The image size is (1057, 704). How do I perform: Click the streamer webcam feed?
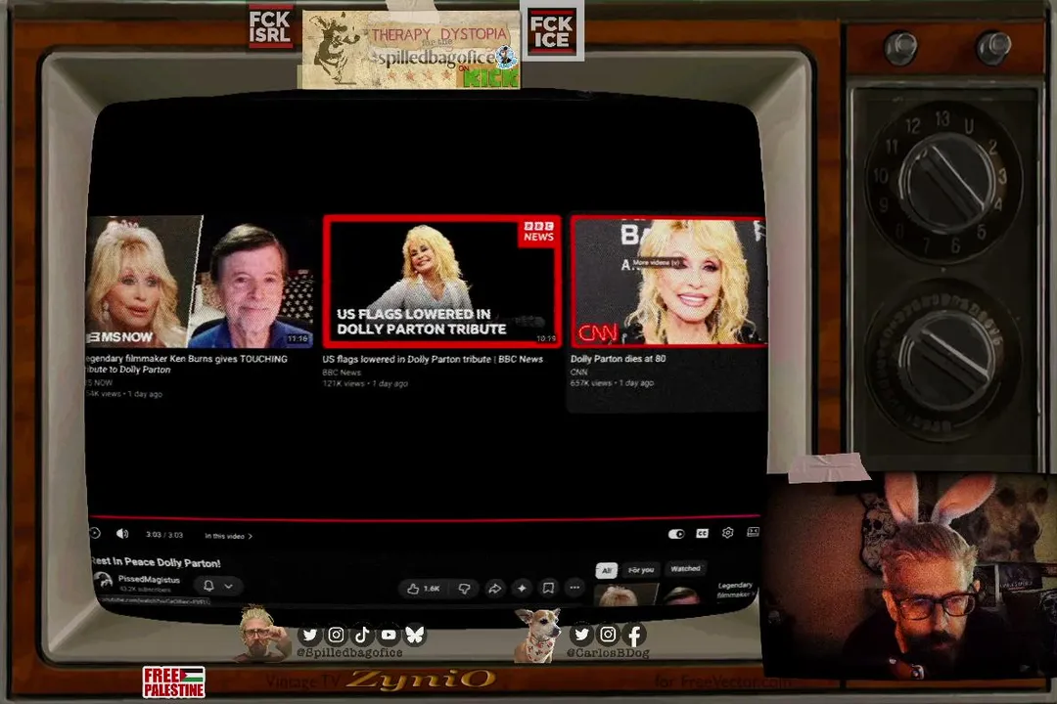click(x=908, y=575)
